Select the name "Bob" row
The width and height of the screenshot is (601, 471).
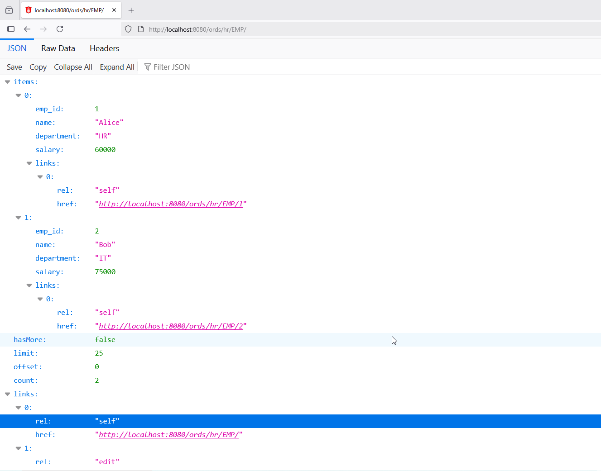(x=300, y=245)
